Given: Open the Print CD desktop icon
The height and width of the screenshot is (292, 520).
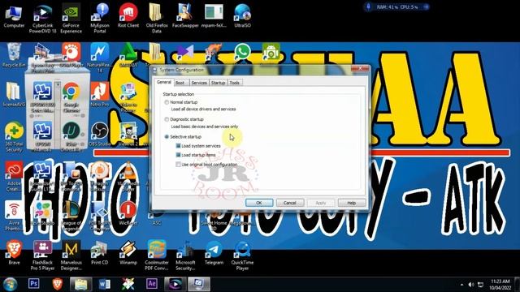Looking at the screenshot, I should click(100, 254).
